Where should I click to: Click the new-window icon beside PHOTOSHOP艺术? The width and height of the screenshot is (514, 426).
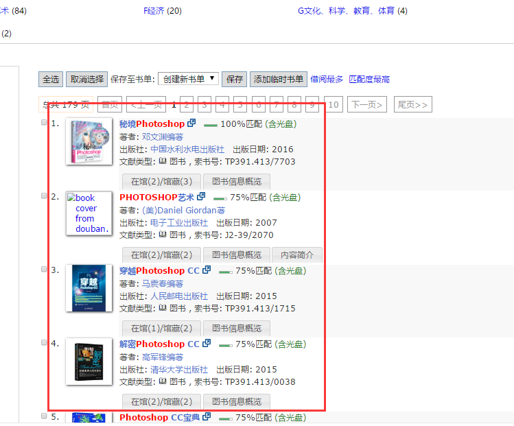[x=201, y=197]
